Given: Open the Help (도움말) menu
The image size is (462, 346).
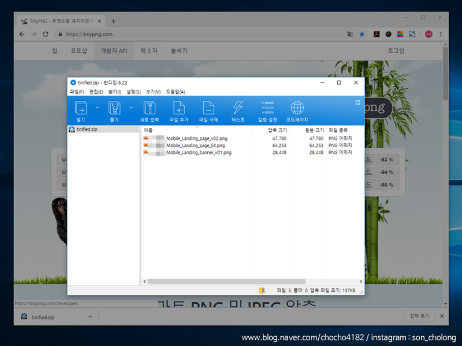Looking at the screenshot, I should pos(176,92).
